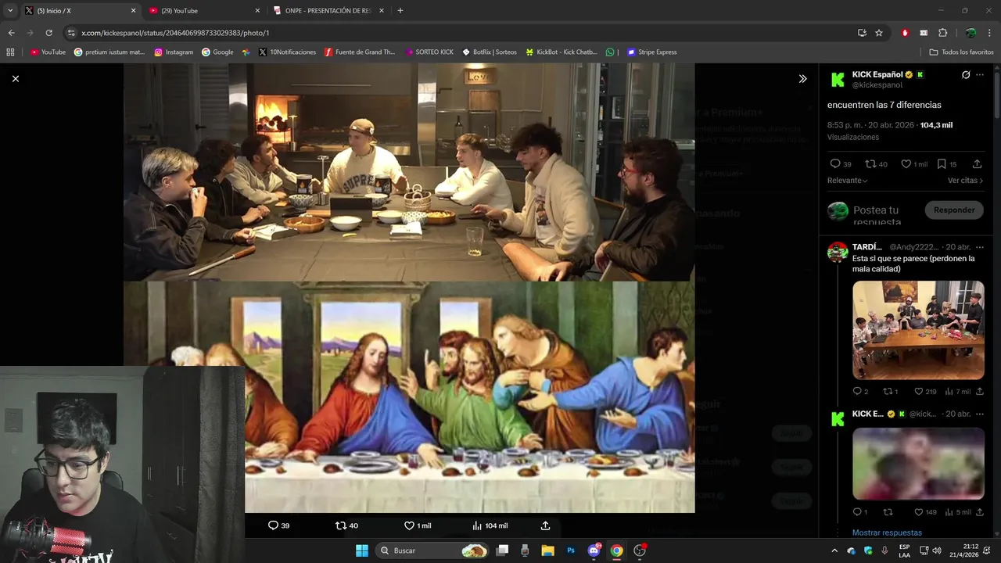1001x563 pixels.
Task: Collapse the reply sidebar with double-chevron icon
Action: [802, 78]
